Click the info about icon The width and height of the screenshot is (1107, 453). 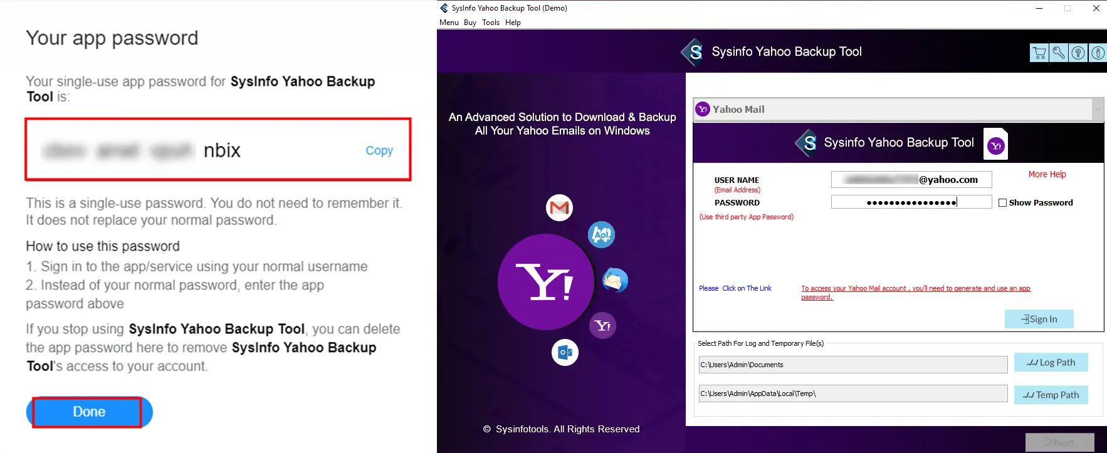pos(1098,53)
